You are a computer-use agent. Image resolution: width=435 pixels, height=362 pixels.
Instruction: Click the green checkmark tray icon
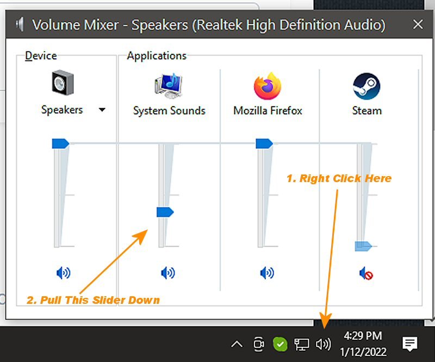pyautogui.click(x=280, y=344)
